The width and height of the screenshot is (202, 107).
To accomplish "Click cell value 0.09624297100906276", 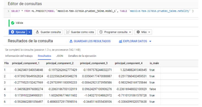I will pyautogui.click(x=97, y=89).
